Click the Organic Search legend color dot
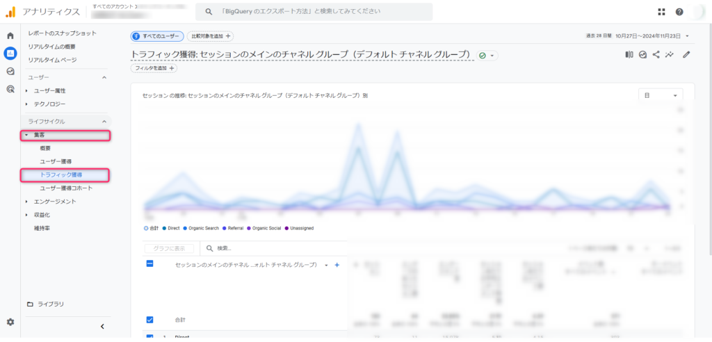This screenshot has width=712, height=342. pyautogui.click(x=185, y=228)
